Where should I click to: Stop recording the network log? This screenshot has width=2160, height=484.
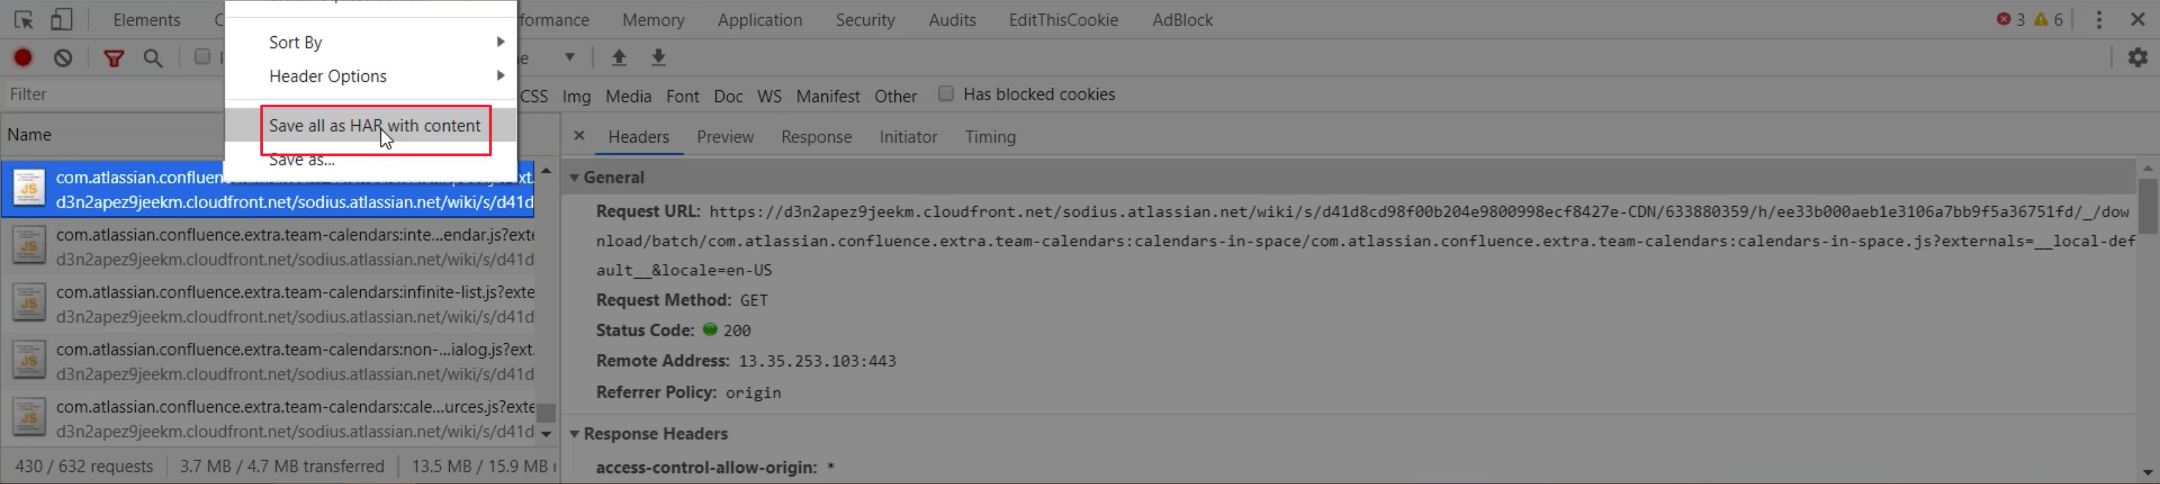click(x=23, y=57)
